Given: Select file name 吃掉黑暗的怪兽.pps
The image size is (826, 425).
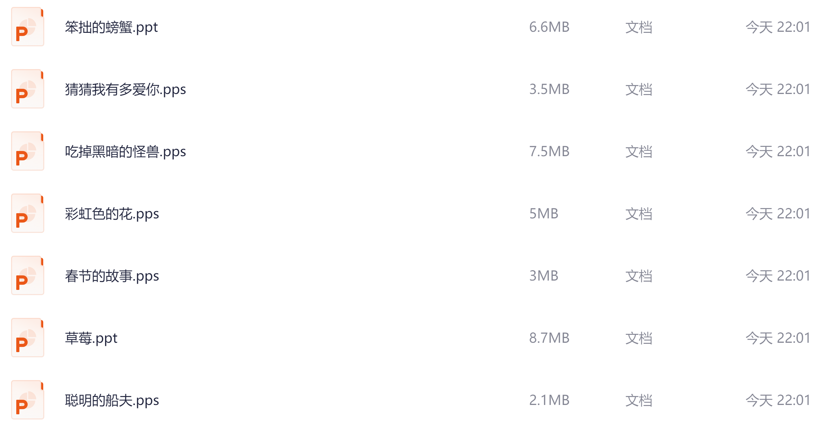Looking at the screenshot, I should click(x=125, y=152).
